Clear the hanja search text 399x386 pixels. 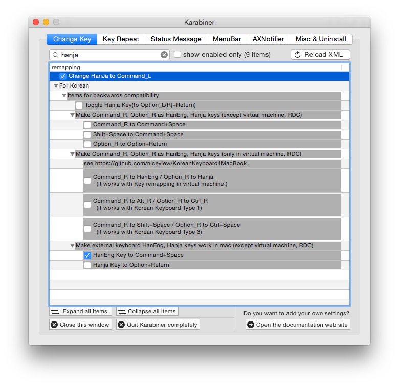point(164,55)
